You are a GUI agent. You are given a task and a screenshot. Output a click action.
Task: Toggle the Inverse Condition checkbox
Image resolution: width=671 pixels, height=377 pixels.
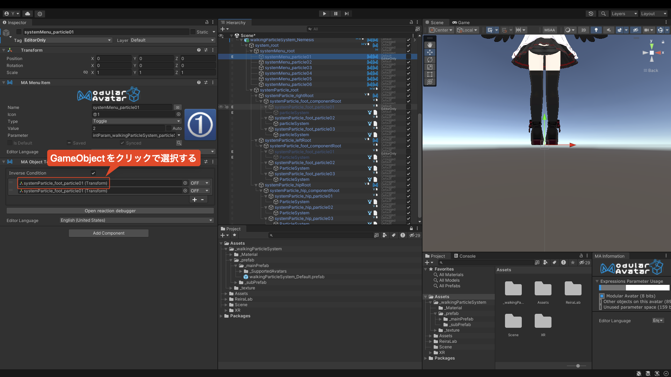(x=93, y=173)
